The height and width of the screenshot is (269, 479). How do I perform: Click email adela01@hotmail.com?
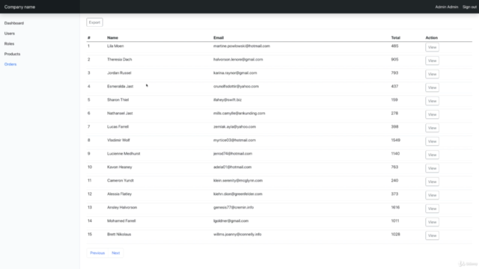click(233, 167)
